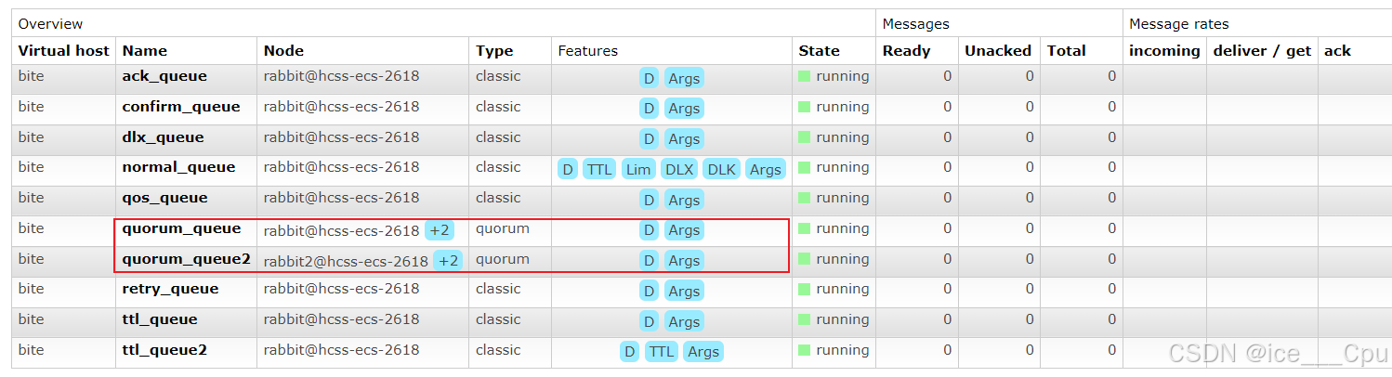1392x377 pixels.
Task: Click the Args badge of retry_queue
Action: click(x=684, y=291)
